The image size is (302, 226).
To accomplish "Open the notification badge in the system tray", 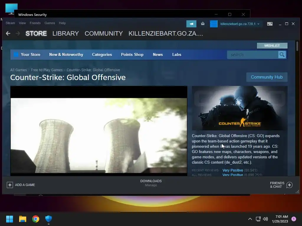I will pos(294,219).
